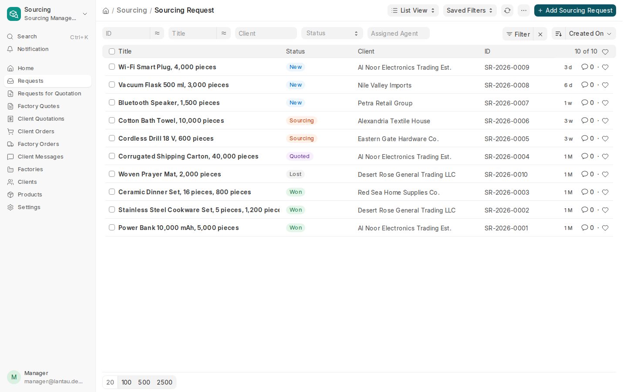The image size is (627, 392).
Task: Open the home breadcrumb icon
Action: point(106,10)
